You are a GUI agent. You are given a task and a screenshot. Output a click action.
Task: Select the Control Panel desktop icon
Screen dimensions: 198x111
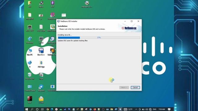(30, 88)
